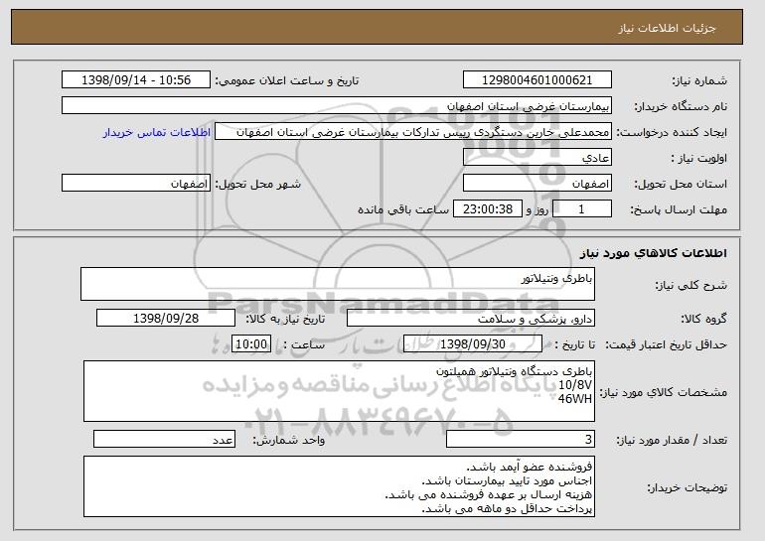Select the priority field showing عادی

click(537, 158)
